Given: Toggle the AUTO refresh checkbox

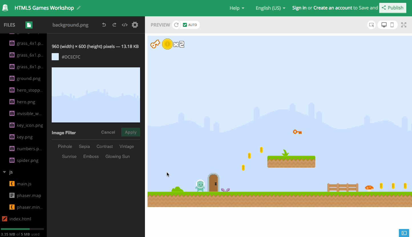Looking at the screenshot, I should pos(185,25).
